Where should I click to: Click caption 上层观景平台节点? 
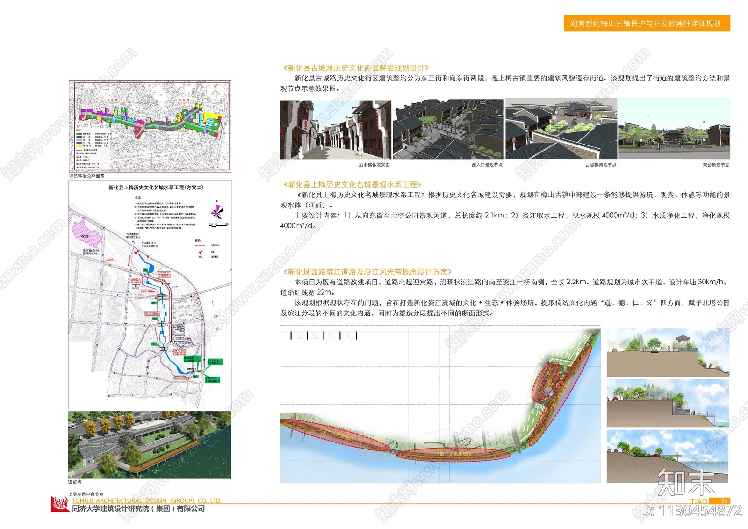tap(86, 494)
